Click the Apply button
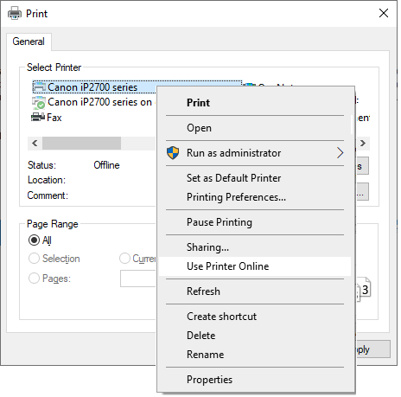The height and width of the screenshot is (397, 401). (372, 349)
